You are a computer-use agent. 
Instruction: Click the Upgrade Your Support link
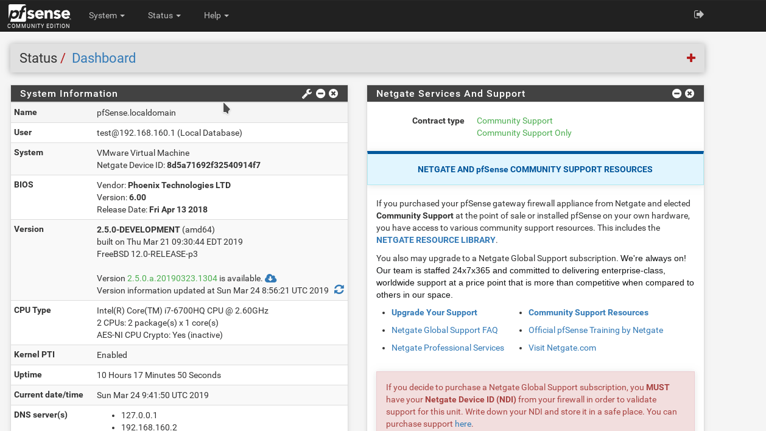pos(434,312)
